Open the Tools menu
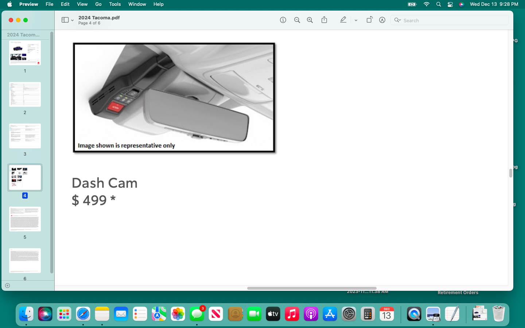525x328 pixels. tap(115, 4)
